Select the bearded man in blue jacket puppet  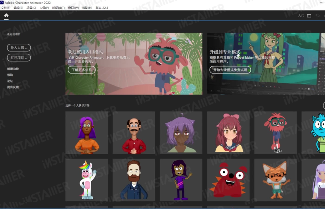coord(134,180)
